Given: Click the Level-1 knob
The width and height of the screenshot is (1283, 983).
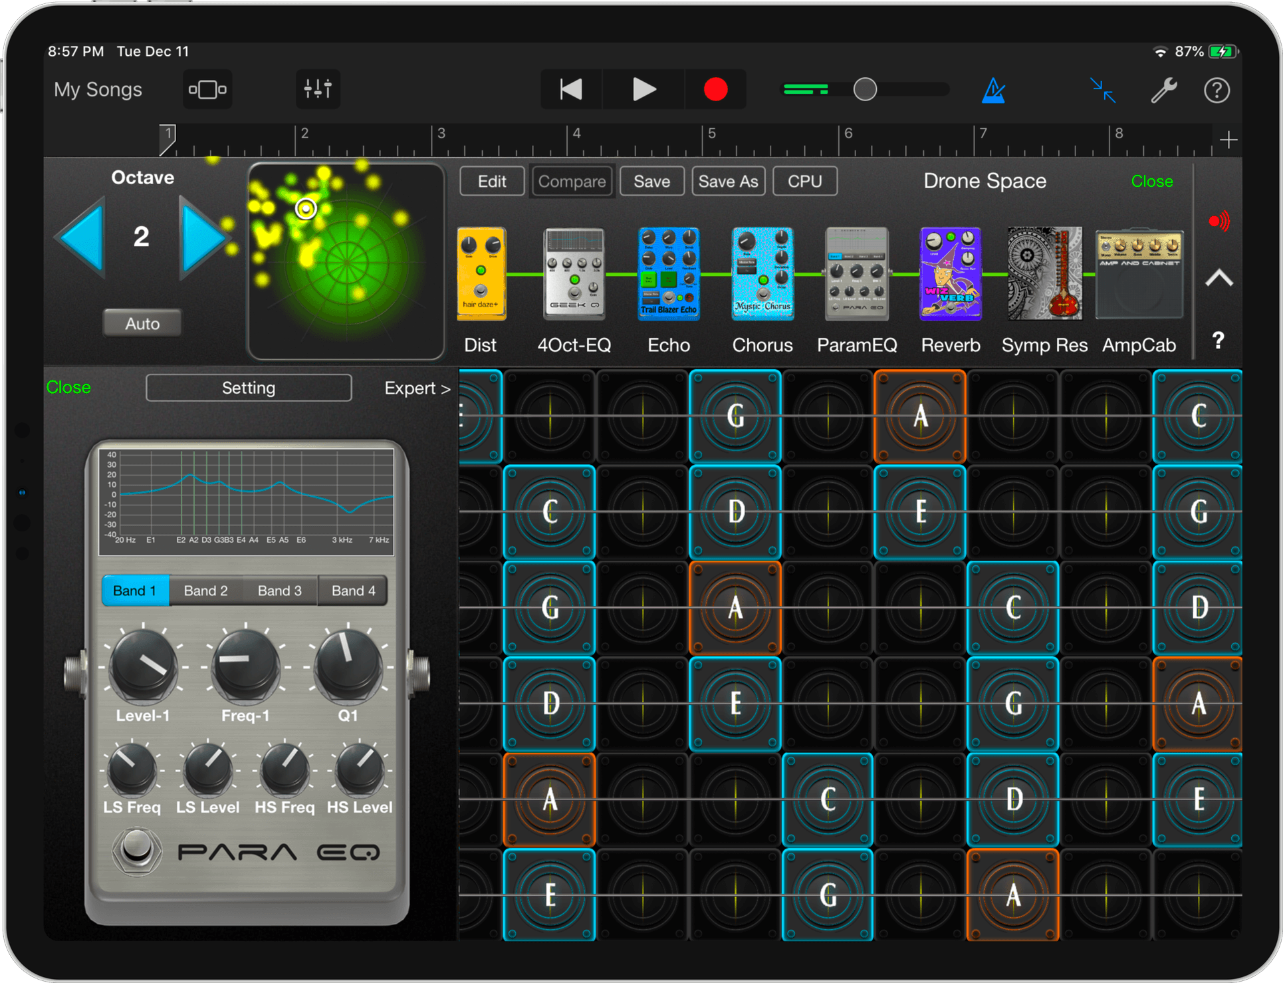Looking at the screenshot, I should (x=143, y=665).
